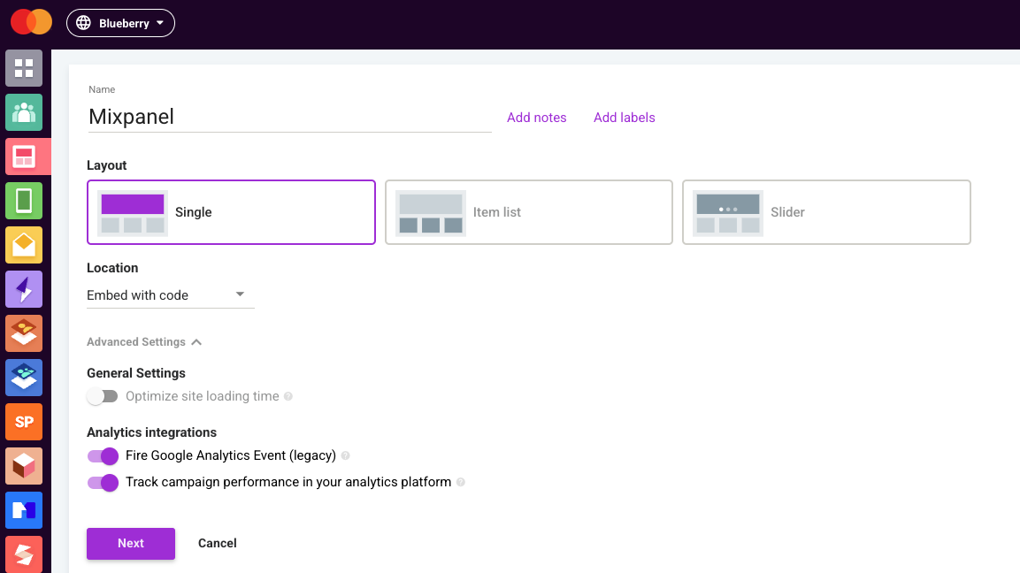
Task: Click the General Settings heading
Action: 136,373
